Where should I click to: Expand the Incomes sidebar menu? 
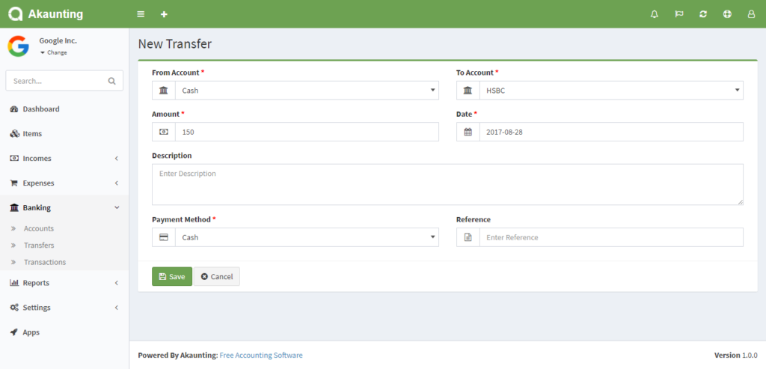click(x=64, y=159)
